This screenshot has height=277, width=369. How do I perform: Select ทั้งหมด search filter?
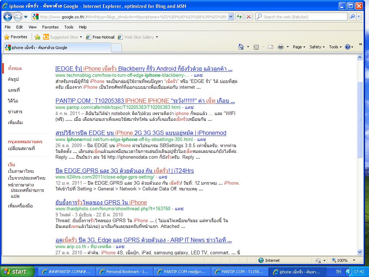[15, 69]
